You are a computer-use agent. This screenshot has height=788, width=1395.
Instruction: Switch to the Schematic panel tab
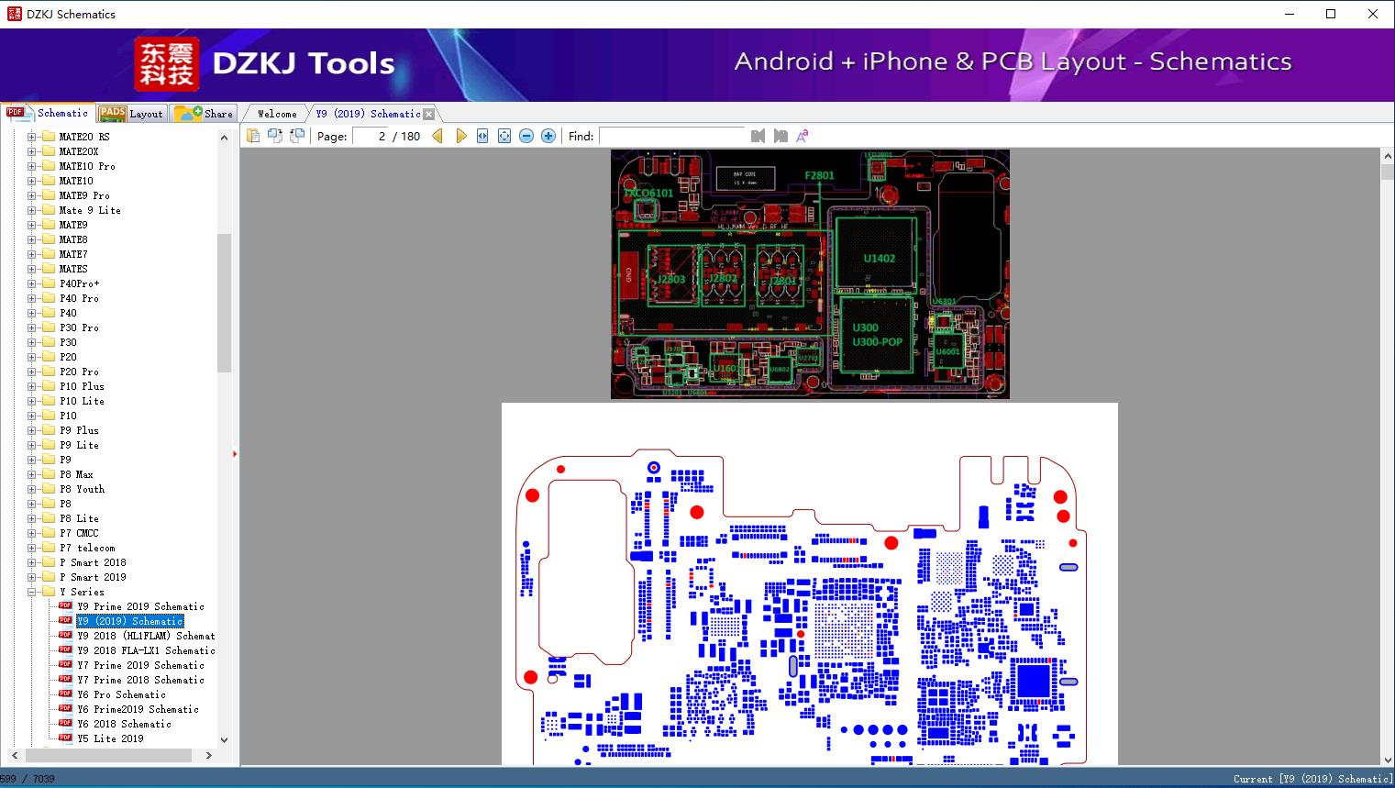pyautogui.click(x=48, y=113)
